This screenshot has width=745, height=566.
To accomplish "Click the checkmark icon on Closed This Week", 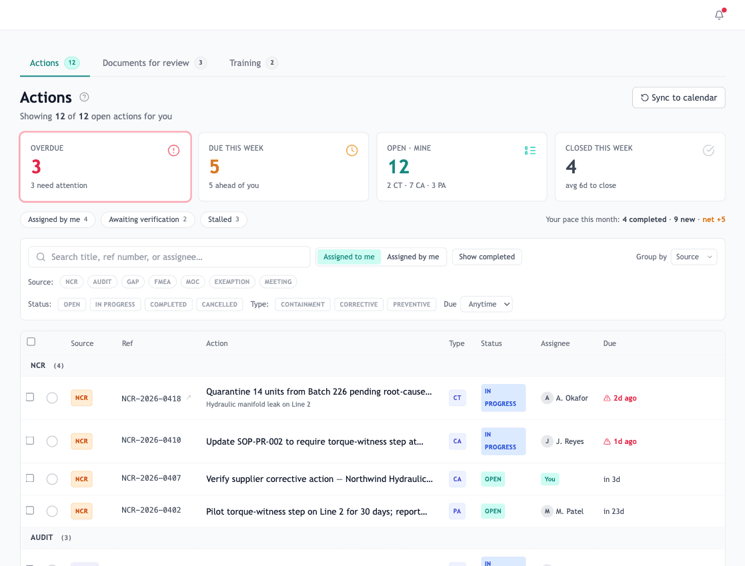I will 708,151.
